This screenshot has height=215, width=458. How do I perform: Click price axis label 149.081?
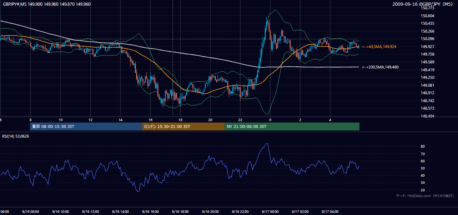428,85
